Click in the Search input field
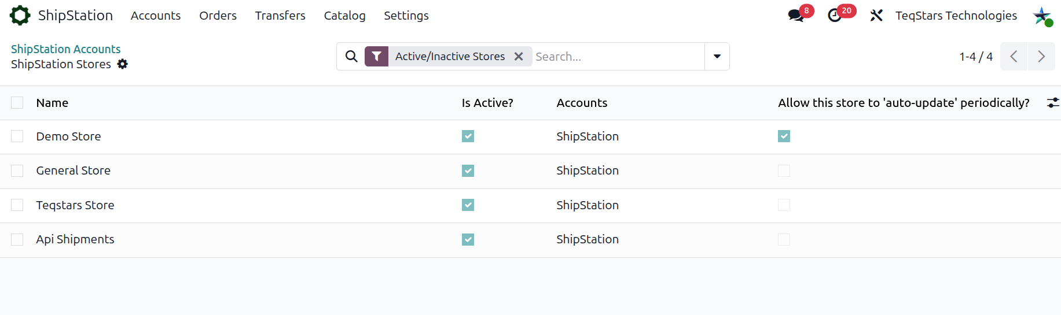 (617, 57)
